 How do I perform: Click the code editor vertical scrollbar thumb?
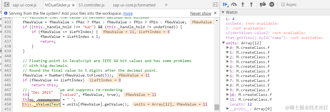(x=217, y=107)
